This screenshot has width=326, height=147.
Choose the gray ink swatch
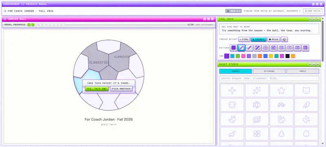(254, 56)
